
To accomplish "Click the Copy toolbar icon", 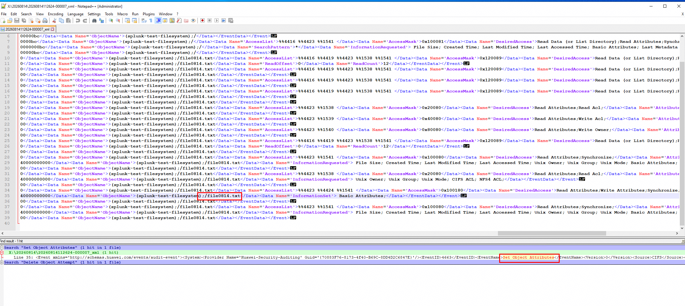I will [x=61, y=21].
